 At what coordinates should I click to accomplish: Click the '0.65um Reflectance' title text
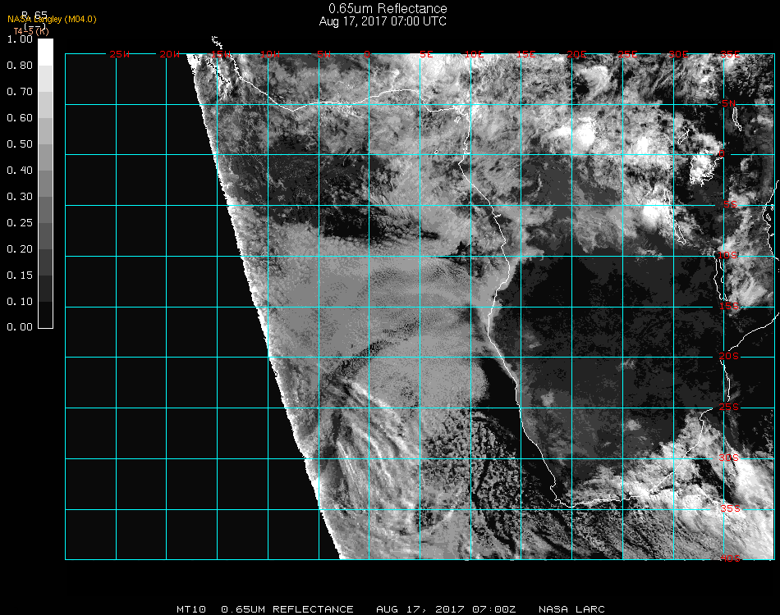388,8
